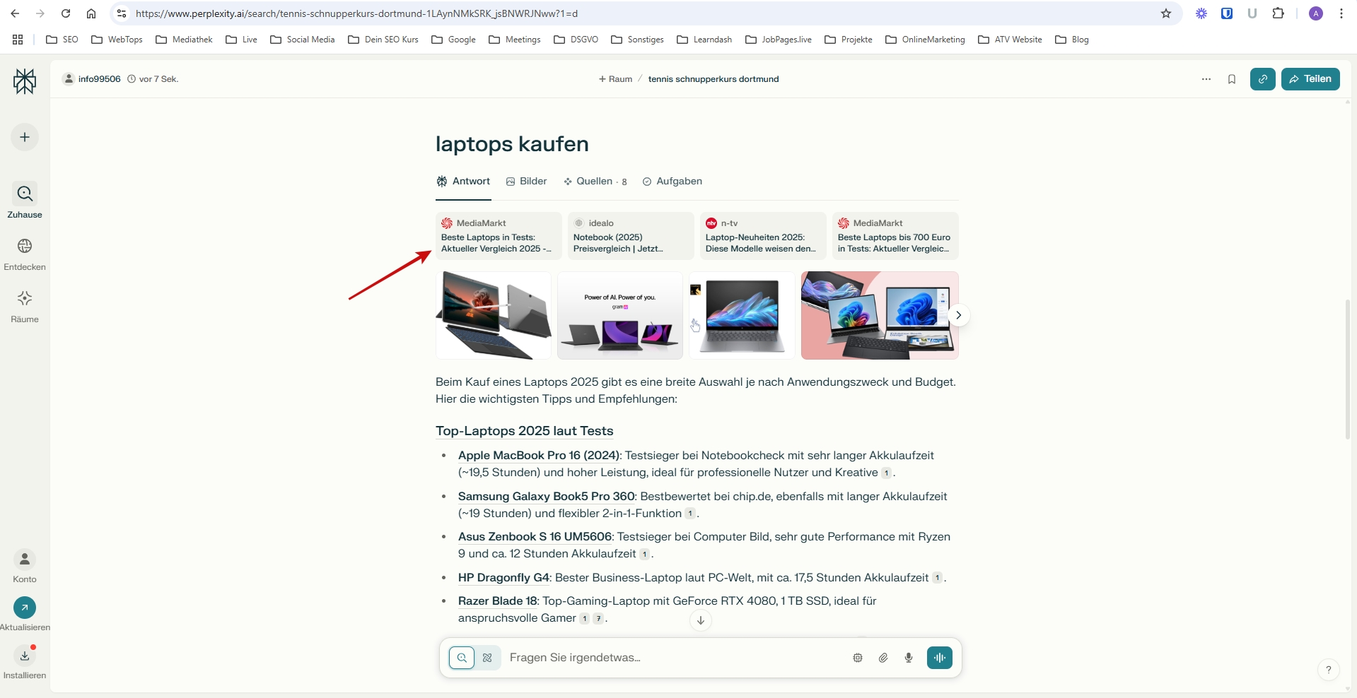Switch to the Quellen tab
Image resolution: width=1357 pixels, height=698 pixels.
[595, 182]
